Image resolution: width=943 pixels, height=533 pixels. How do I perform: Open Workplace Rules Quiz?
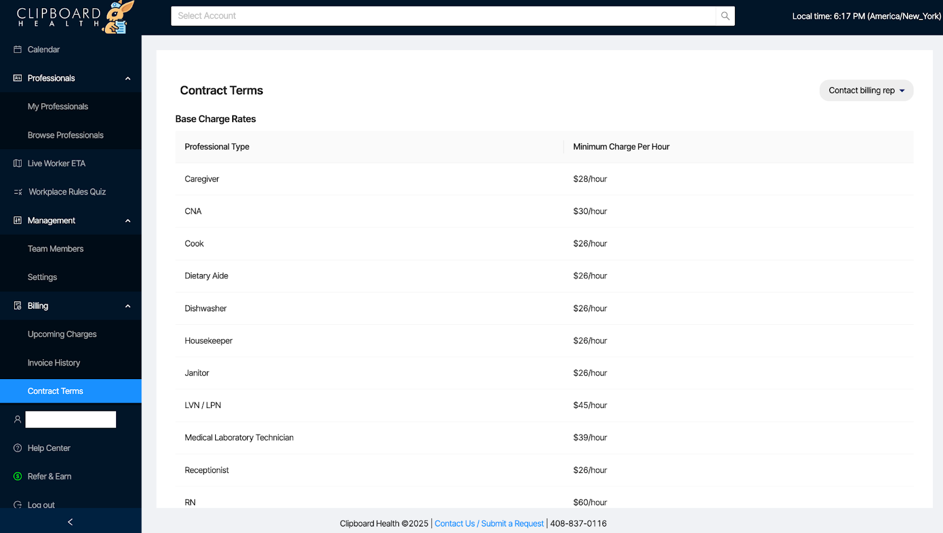tap(67, 192)
